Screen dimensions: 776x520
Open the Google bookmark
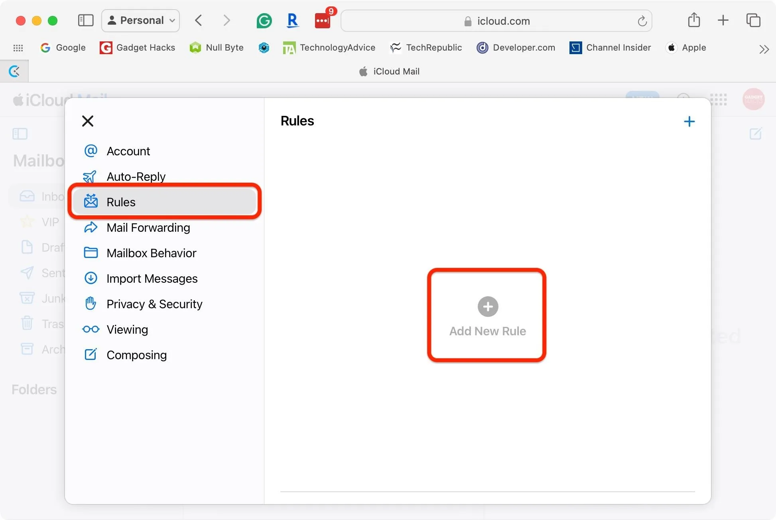tap(63, 48)
